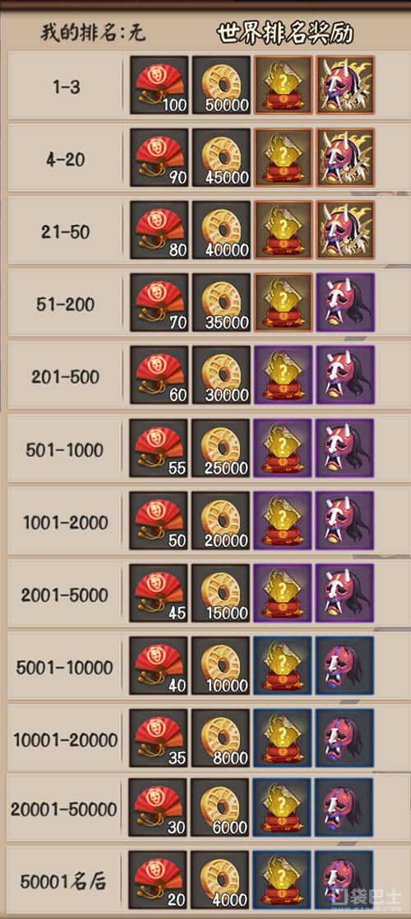
Task: Click the red fan icon with 70
Action: [159, 302]
